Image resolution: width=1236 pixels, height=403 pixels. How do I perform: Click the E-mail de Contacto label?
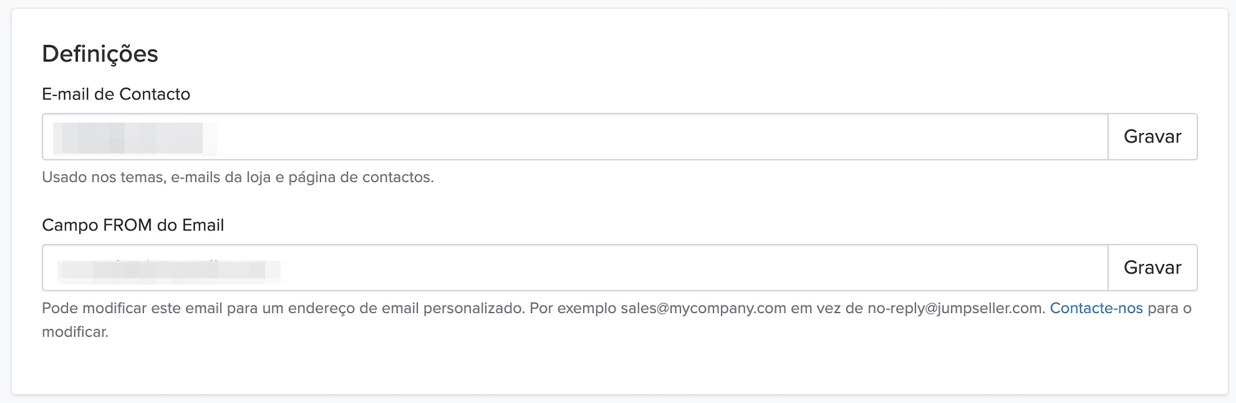116,94
